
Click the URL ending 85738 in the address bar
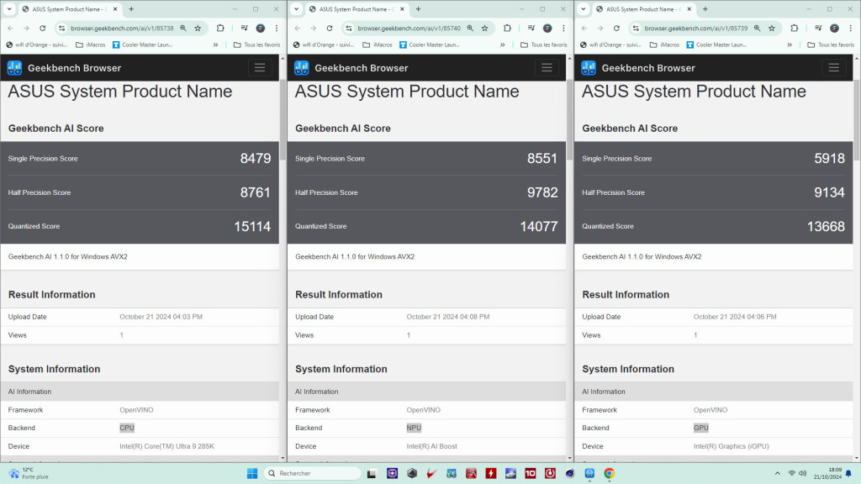tap(122, 28)
